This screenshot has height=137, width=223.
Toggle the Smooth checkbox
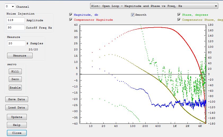pyautogui.click(x=133, y=15)
